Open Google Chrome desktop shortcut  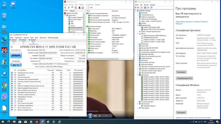click(x=4, y=87)
